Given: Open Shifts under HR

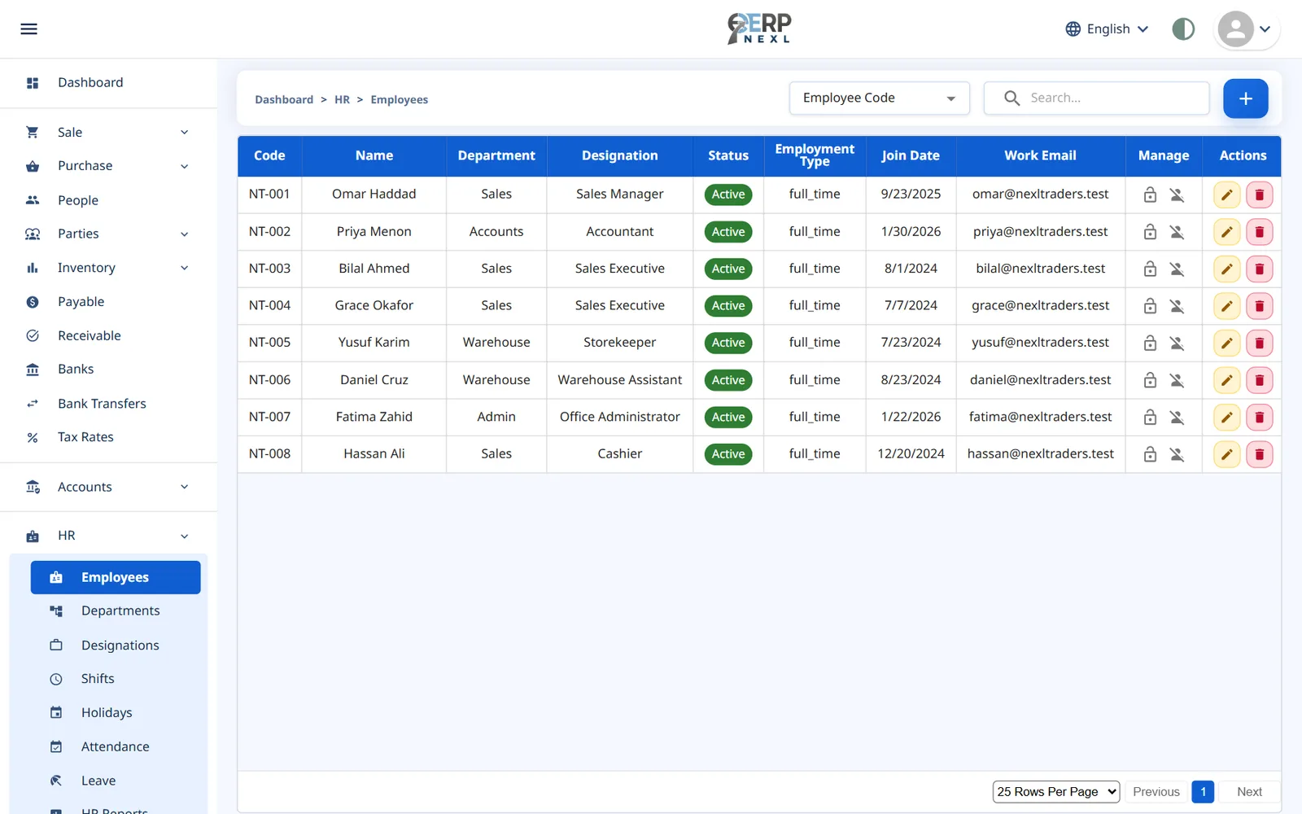Looking at the screenshot, I should pyautogui.click(x=116, y=679).
